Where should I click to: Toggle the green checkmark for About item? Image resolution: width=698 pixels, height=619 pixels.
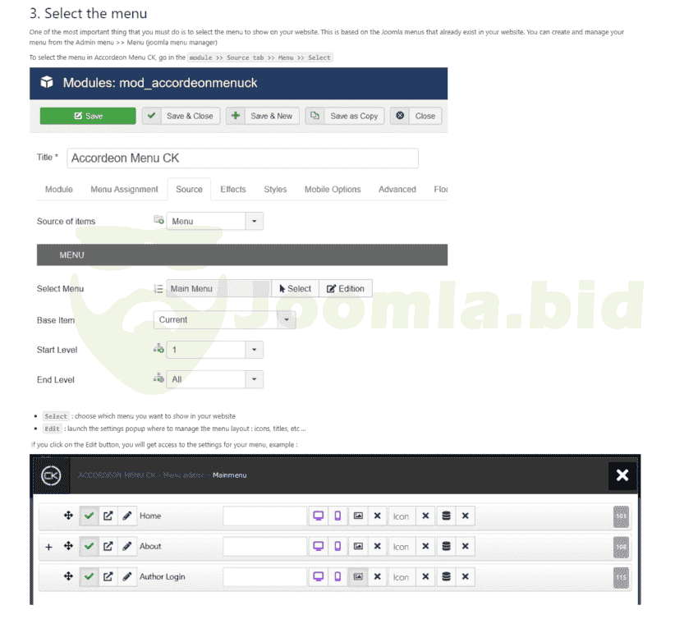point(89,547)
